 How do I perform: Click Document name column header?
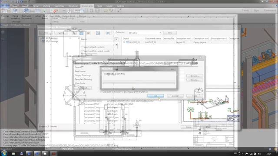point(153,39)
